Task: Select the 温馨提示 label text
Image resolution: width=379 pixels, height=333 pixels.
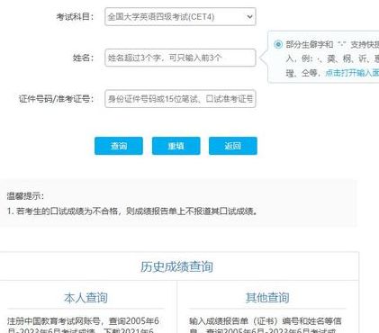Action: [25, 196]
